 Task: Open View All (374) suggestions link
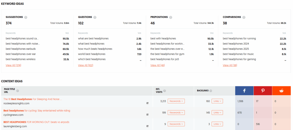[x=13, y=65]
